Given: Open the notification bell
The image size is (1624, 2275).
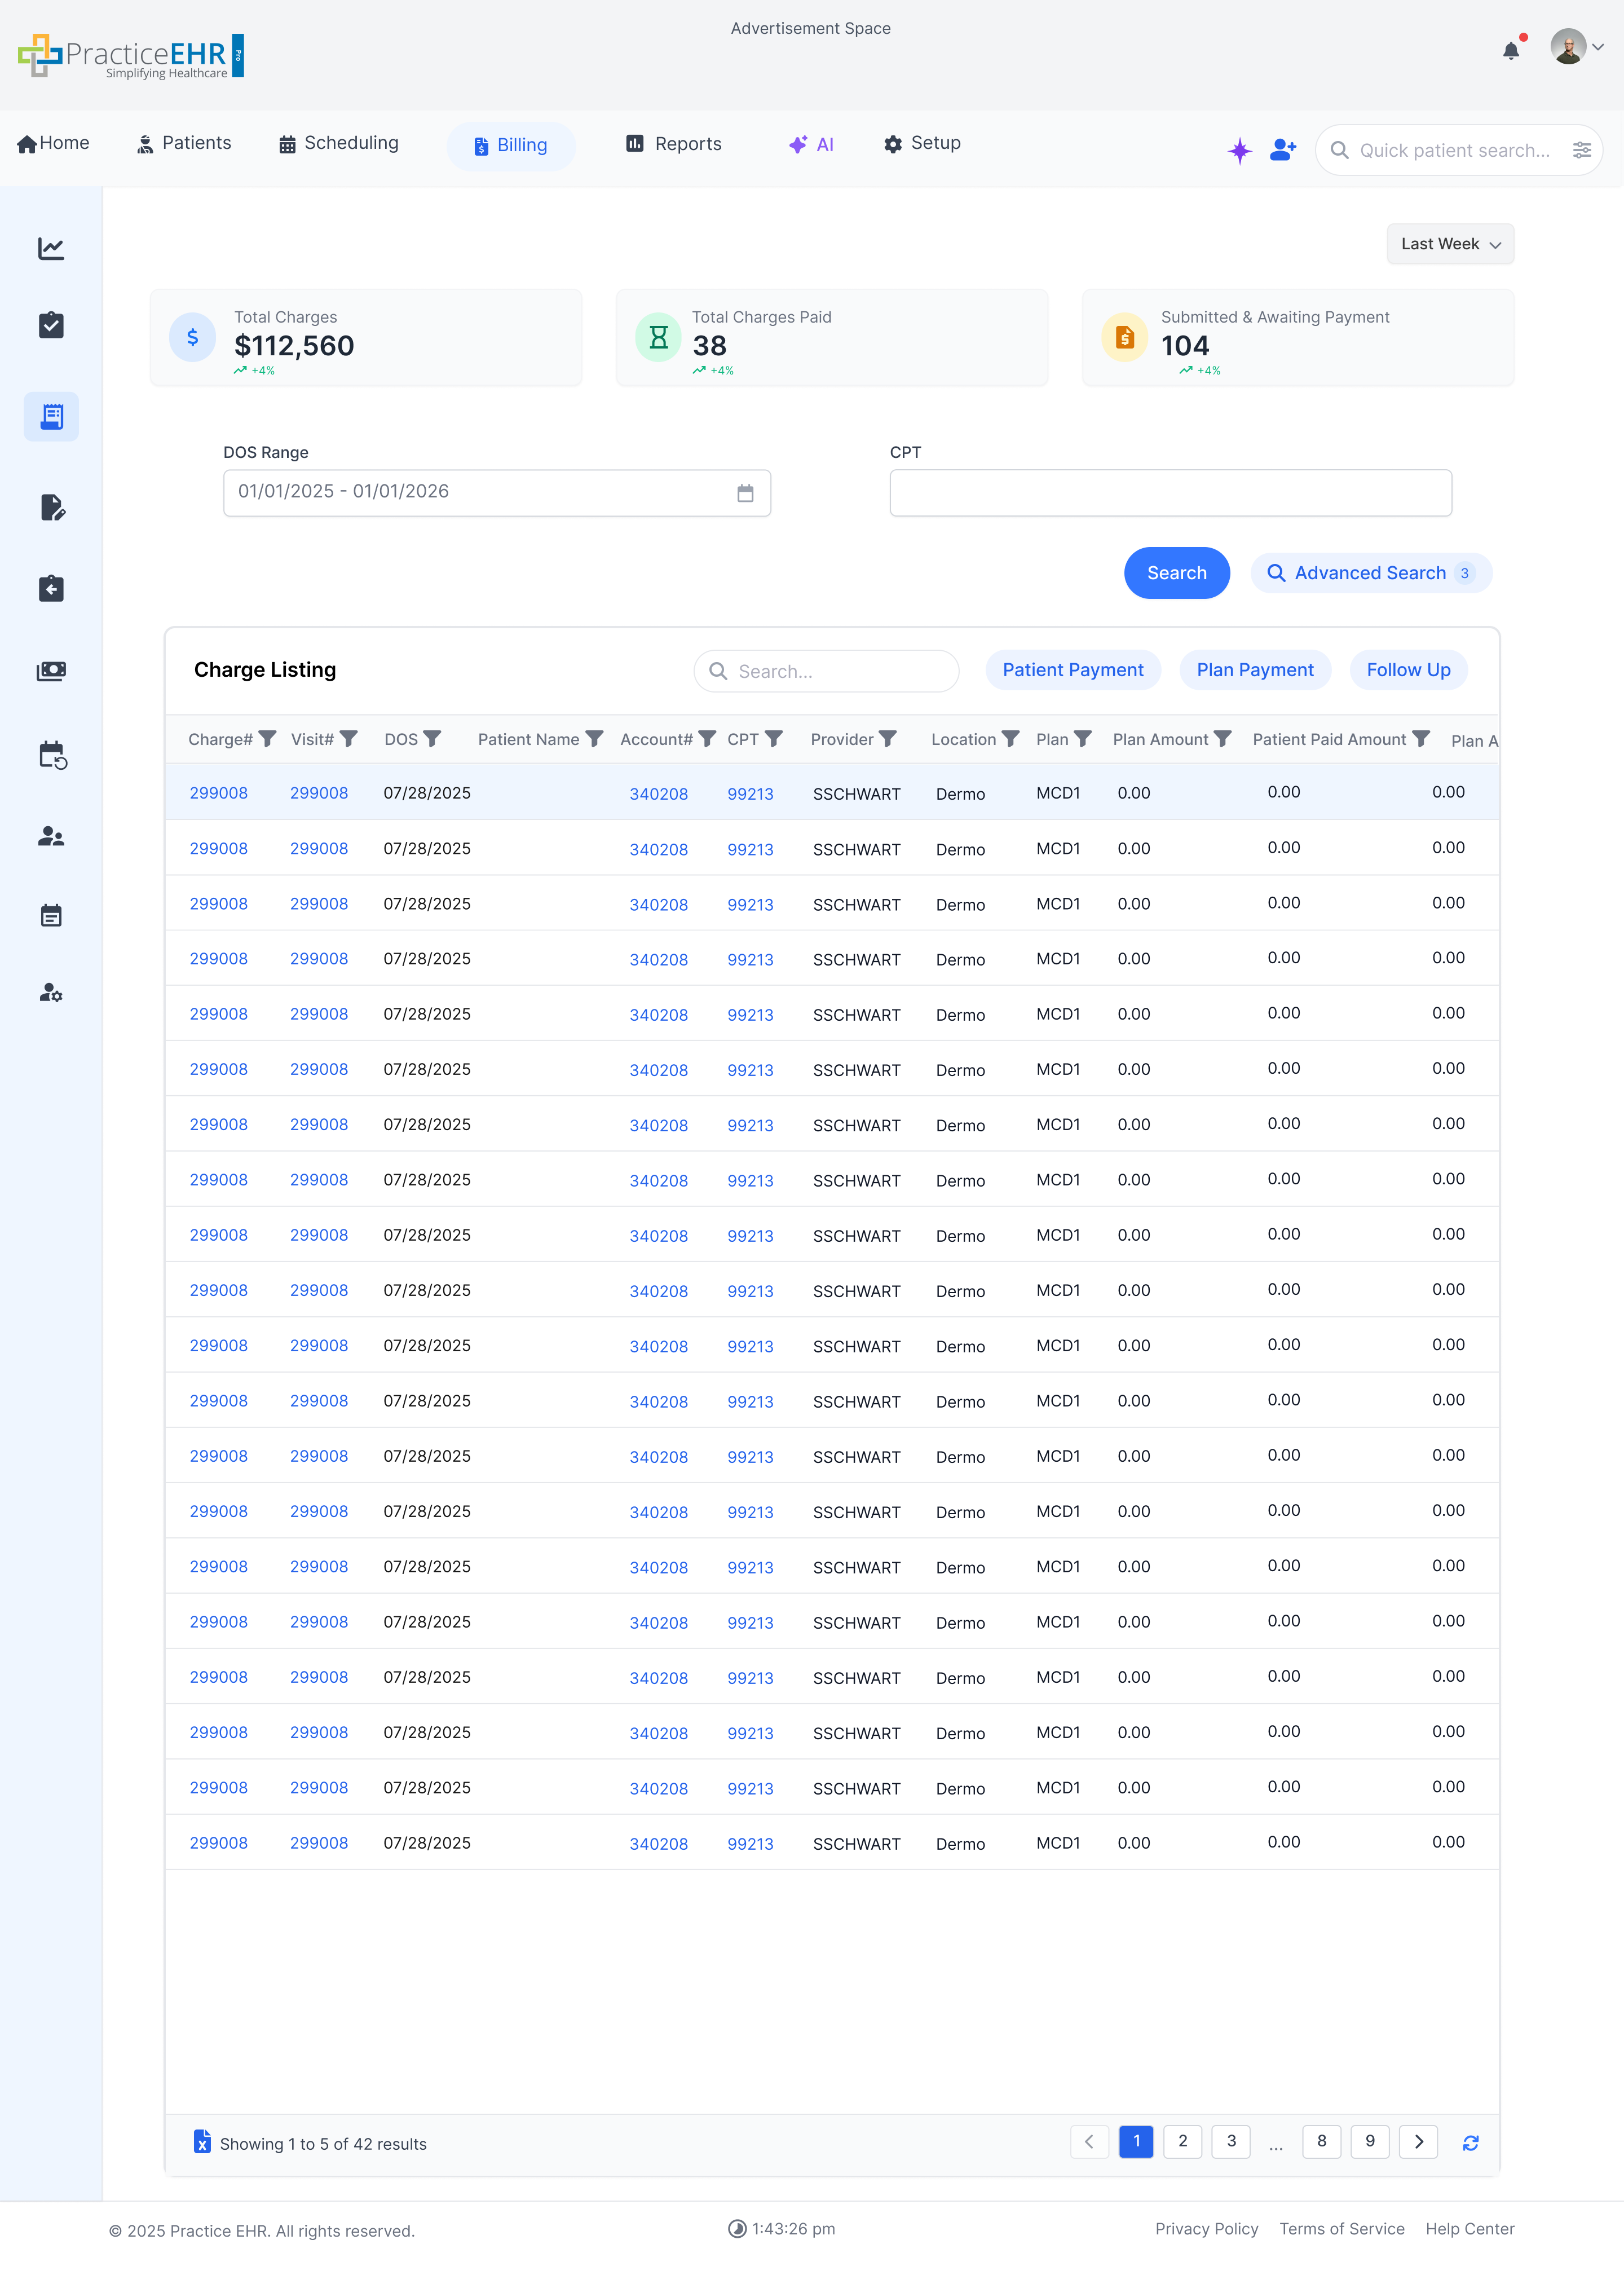Looking at the screenshot, I should coord(1512,52).
